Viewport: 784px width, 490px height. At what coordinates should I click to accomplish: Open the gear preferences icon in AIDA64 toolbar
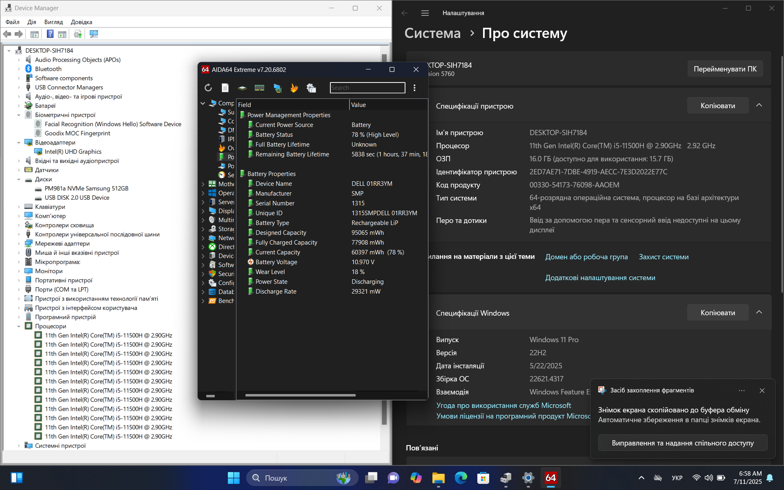click(311, 88)
